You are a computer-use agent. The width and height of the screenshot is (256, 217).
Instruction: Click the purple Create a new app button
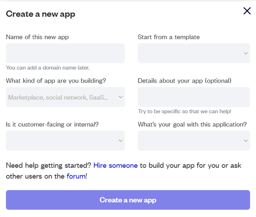click(128, 200)
